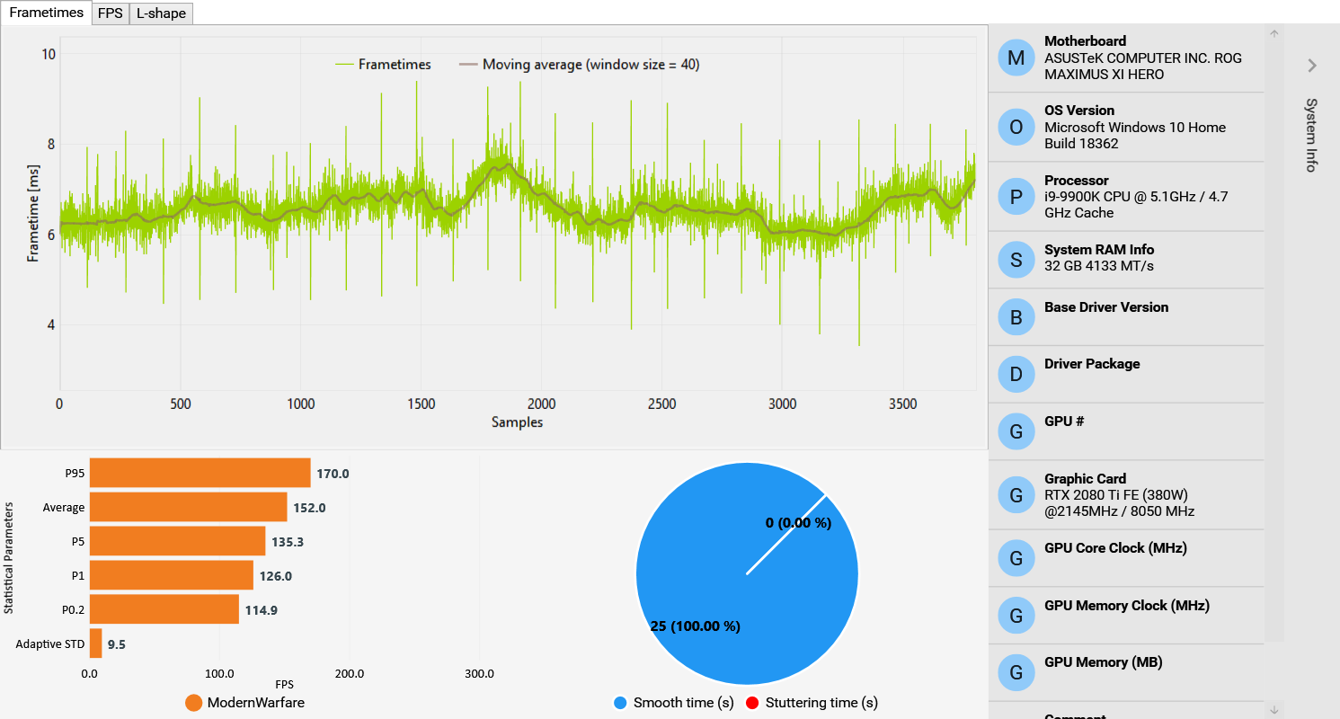Click the Base Driver Version 'B' icon
The height and width of the screenshot is (719, 1340).
tap(1016, 317)
